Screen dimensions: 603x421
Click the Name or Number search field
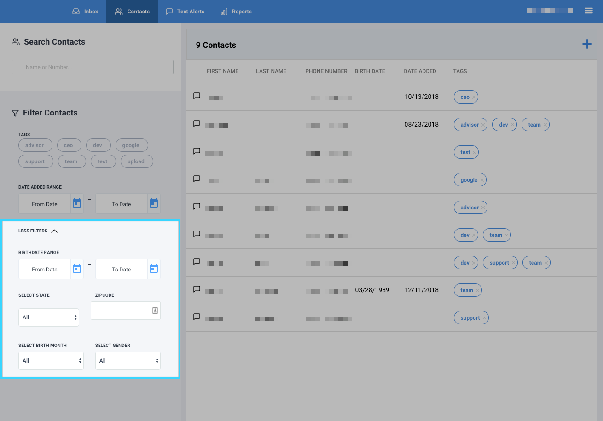pos(93,67)
